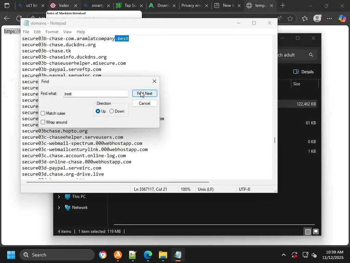This screenshot has height=263, width=350.
Task: Enable the Match case checkbox
Action: tap(43, 113)
